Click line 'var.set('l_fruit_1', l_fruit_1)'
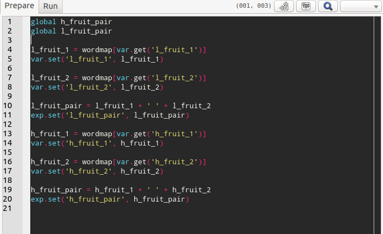 [97, 59]
